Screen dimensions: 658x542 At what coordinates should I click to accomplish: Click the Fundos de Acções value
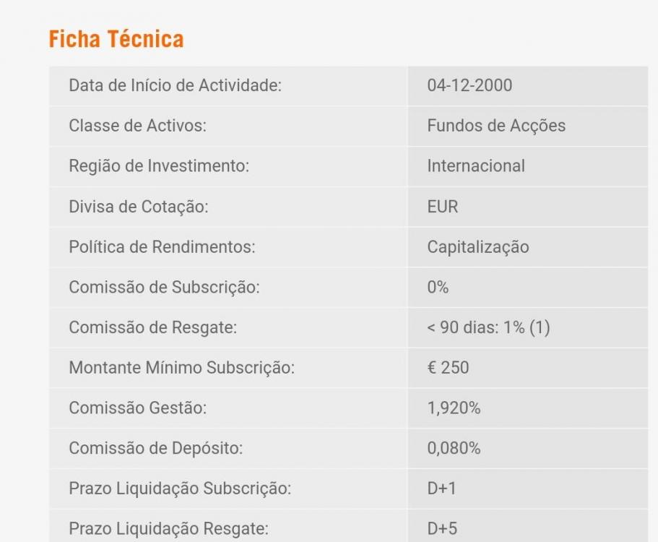496,126
